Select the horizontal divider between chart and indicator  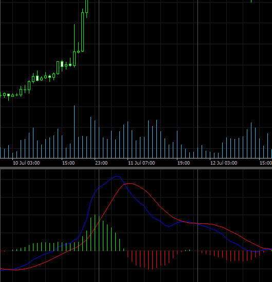pyautogui.click(x=136, y=168)
